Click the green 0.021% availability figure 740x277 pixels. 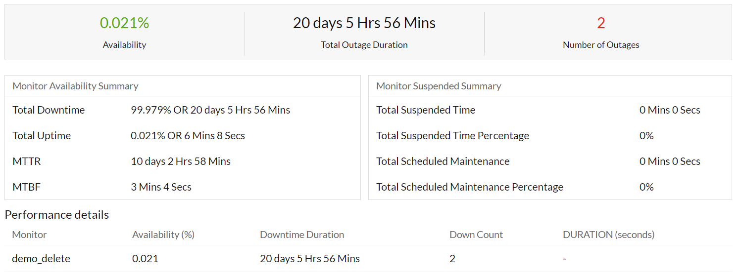(124, 23)
